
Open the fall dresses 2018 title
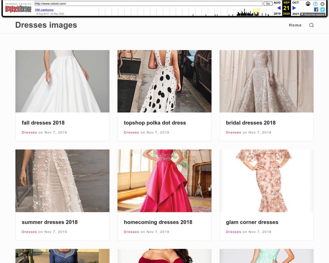click(x=43, y=123)
